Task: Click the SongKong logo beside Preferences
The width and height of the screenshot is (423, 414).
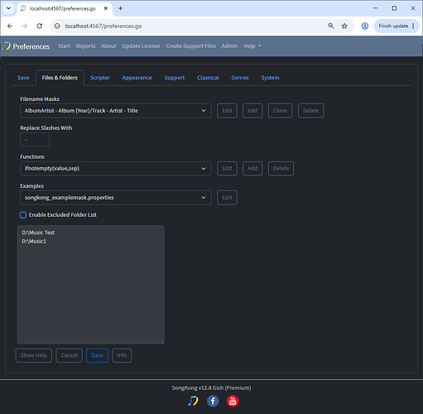Action: (6, 46)
